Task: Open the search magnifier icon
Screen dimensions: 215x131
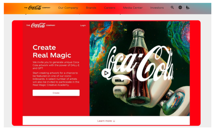Action: coord(172,8)
